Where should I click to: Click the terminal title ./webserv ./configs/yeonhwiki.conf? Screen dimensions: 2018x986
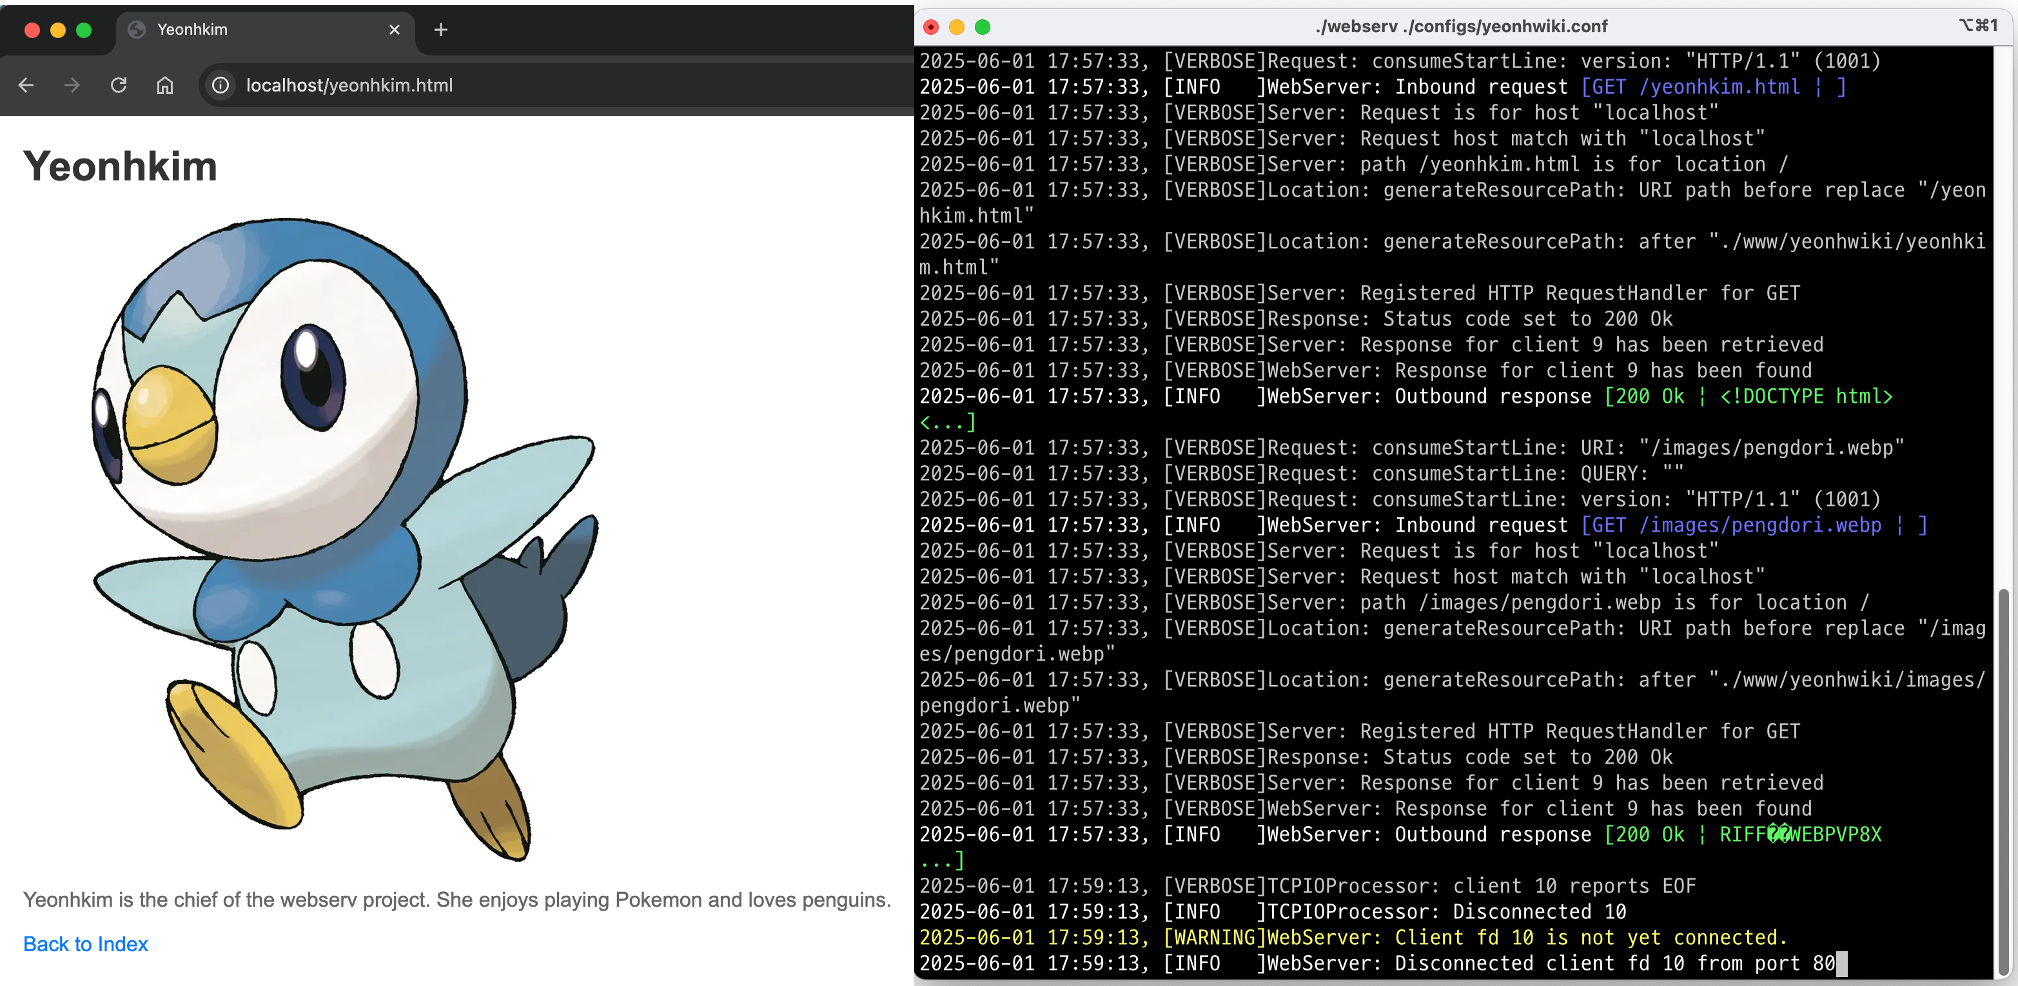pos(1461,26)
